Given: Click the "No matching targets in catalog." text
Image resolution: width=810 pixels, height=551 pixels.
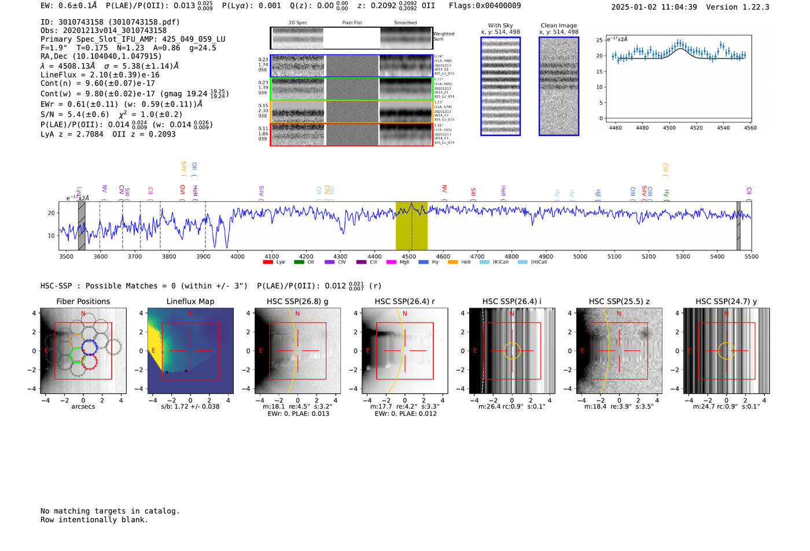Looking at the screenshot, I should (x=110, y=511).
